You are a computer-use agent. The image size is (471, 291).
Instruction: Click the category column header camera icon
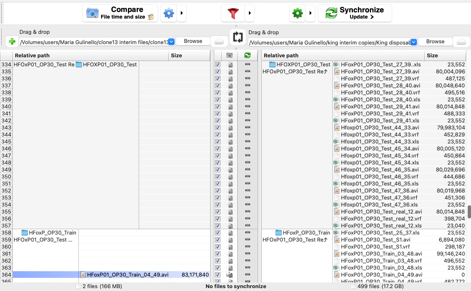click(230, 55)
